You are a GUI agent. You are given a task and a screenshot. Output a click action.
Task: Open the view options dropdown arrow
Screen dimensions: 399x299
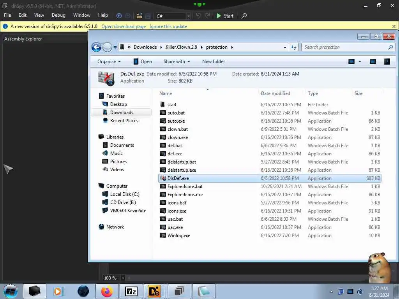click(360, 62)
